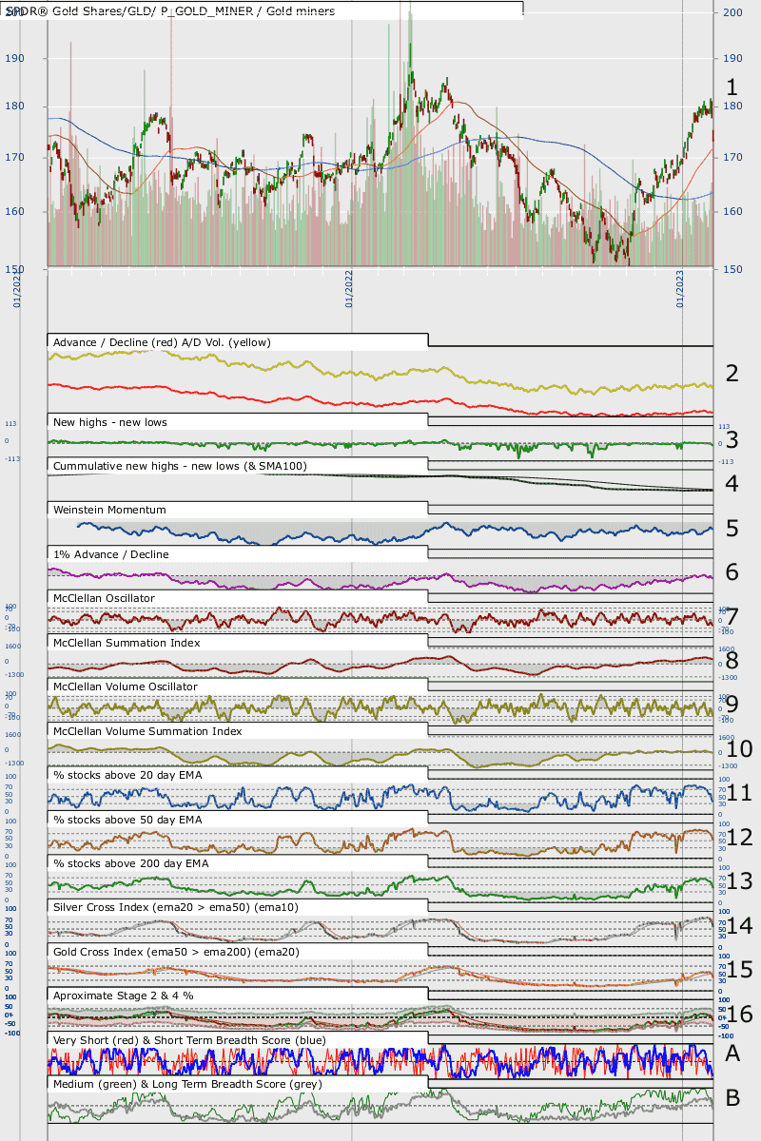This screenshot has height=1141, width=761.
Task: Click the '% stocks above 20 day EMA' label
Action: 127,775
